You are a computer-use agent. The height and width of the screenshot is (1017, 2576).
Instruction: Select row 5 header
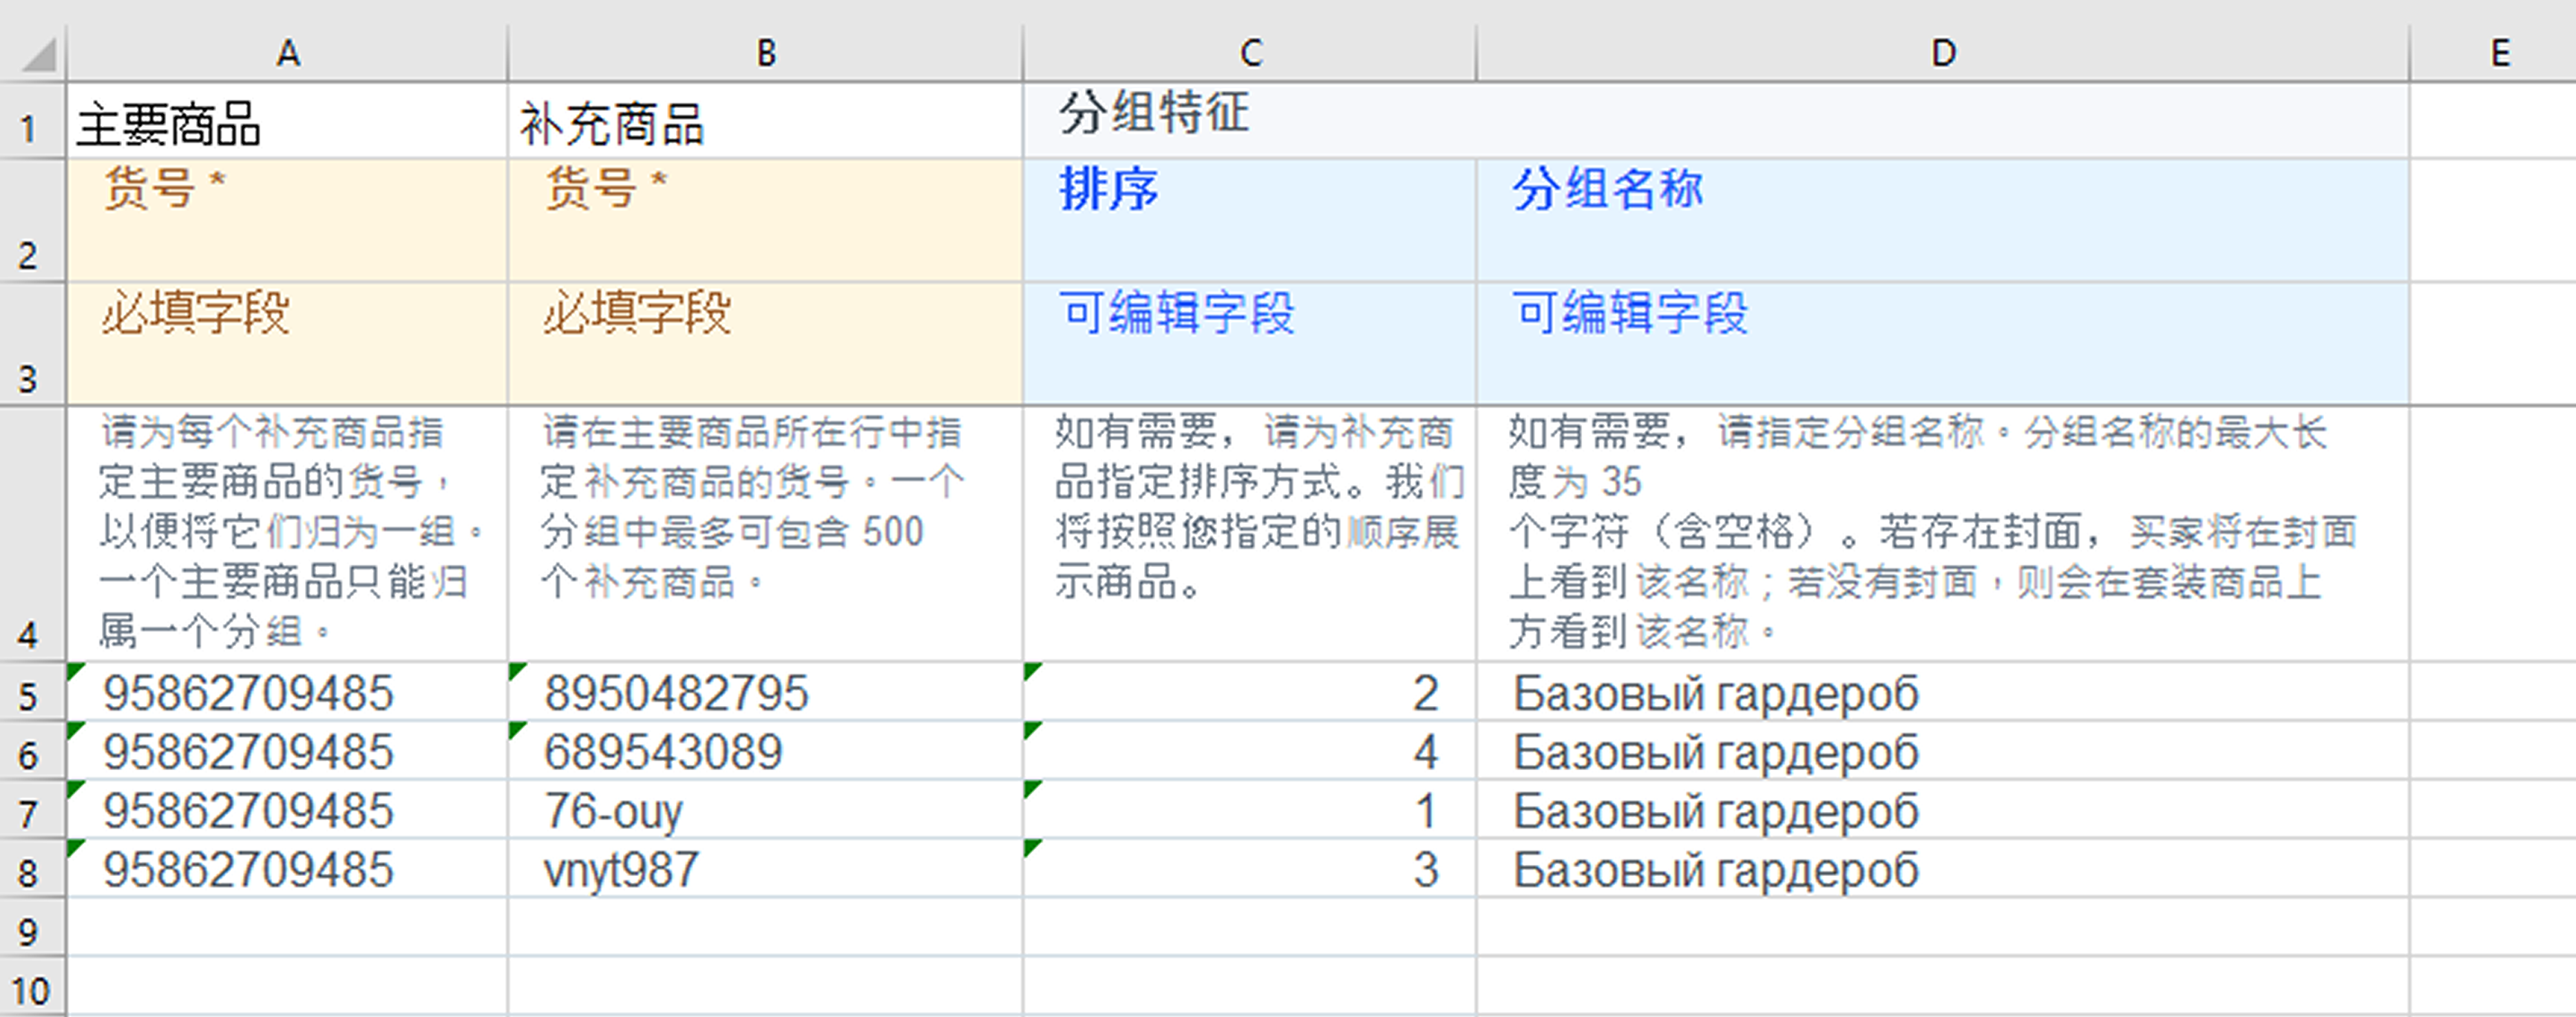coord(28,696)
